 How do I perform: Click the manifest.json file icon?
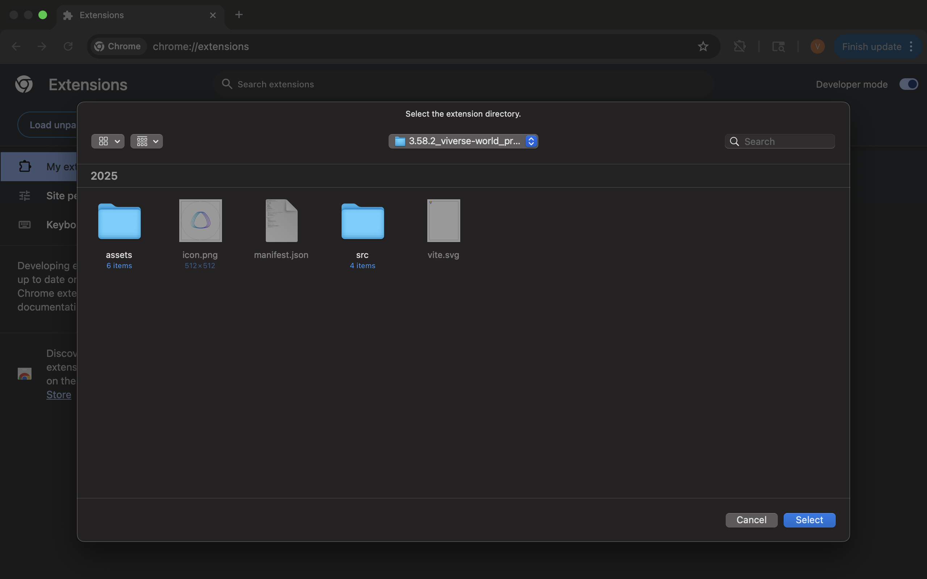point(281,221)
